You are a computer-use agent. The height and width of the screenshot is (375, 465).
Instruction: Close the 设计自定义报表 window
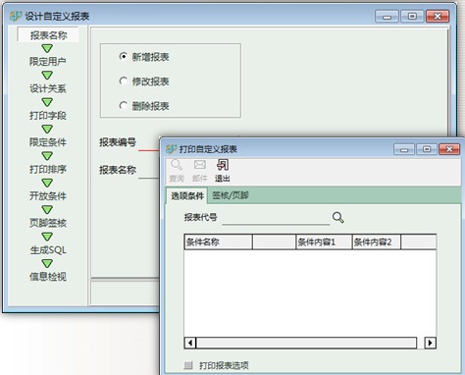[x=438, y=16]
